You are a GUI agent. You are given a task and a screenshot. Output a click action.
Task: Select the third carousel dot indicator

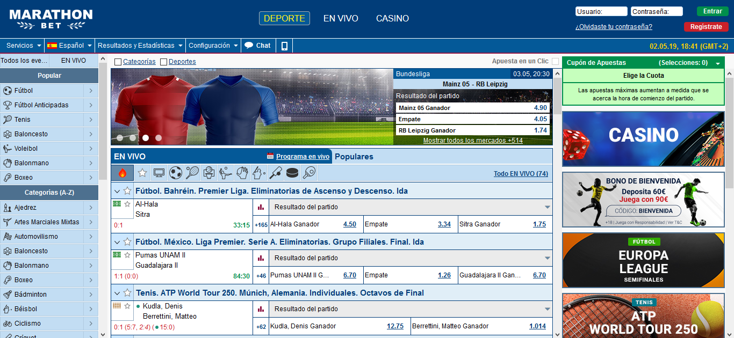tap(145, 138)
